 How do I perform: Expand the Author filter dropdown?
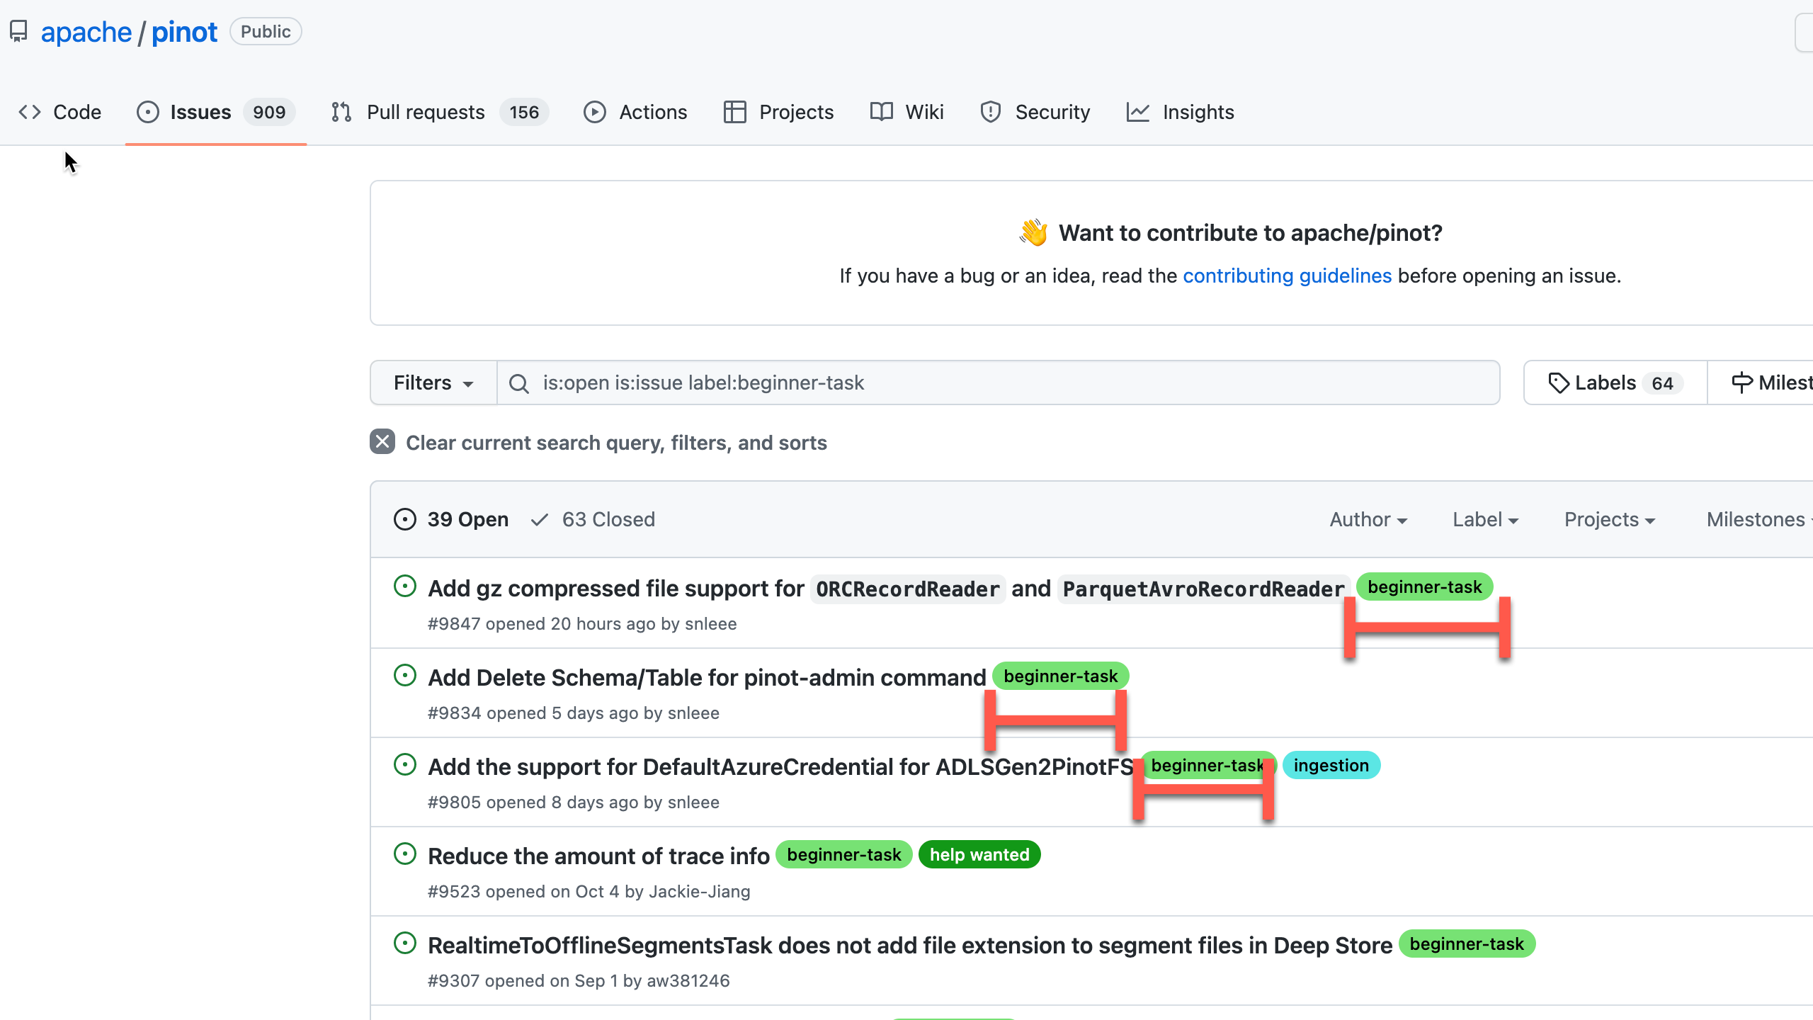pyautogui.click(x=1368, y=519)
